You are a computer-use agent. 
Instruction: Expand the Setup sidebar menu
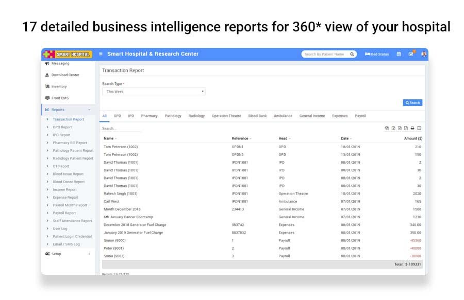(x=68, y=254)
